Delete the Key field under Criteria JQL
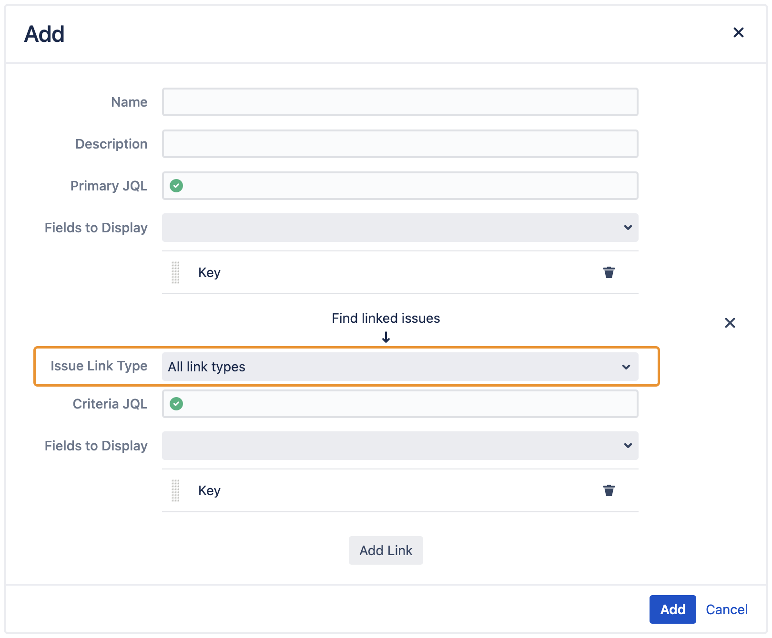The height and width of the screenshot is (638, 772). pos(609,490)
